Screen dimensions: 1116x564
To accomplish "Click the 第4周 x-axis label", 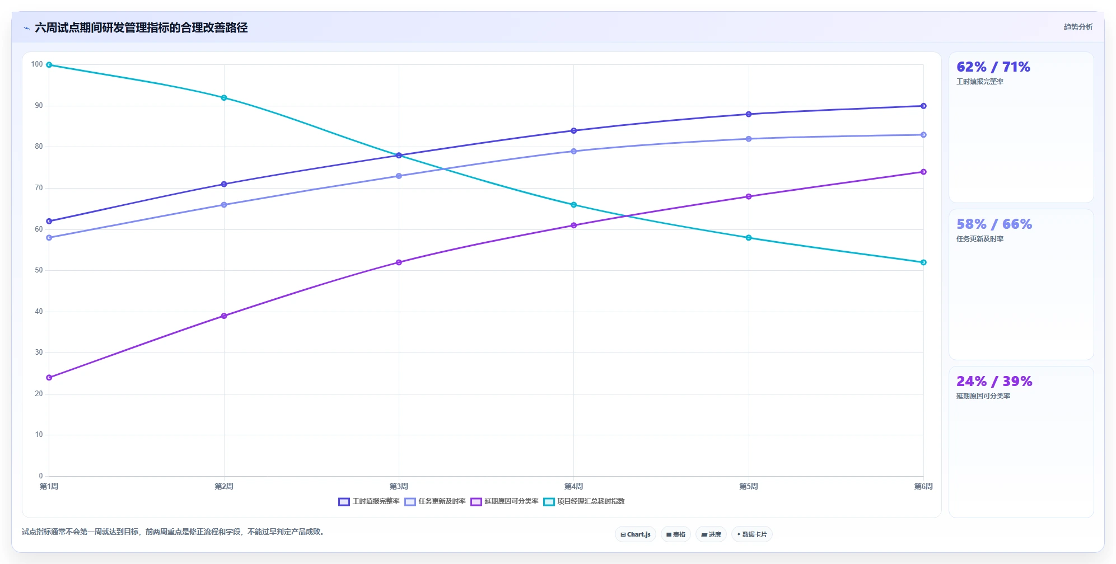I will pyautogui.click(x=573, y=486).
